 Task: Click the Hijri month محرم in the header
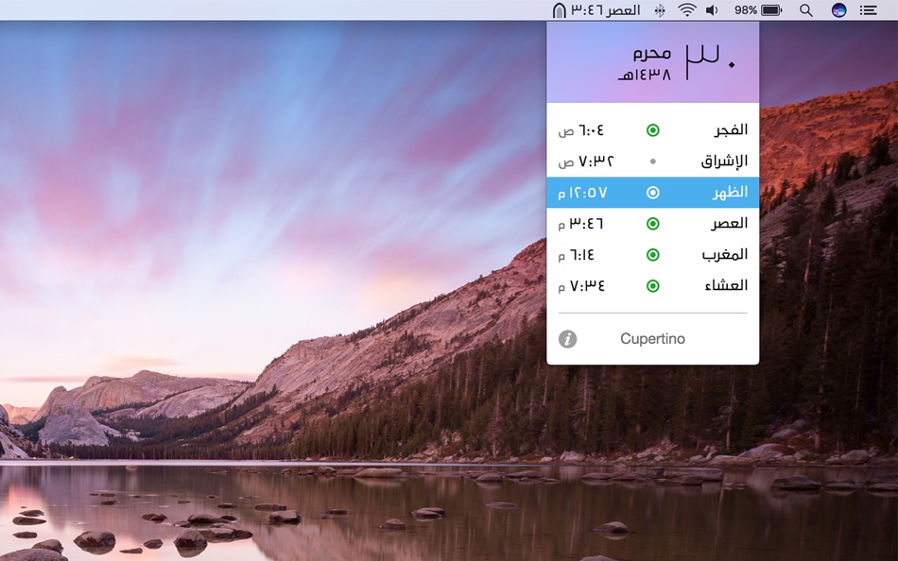[x=651, y=54]
